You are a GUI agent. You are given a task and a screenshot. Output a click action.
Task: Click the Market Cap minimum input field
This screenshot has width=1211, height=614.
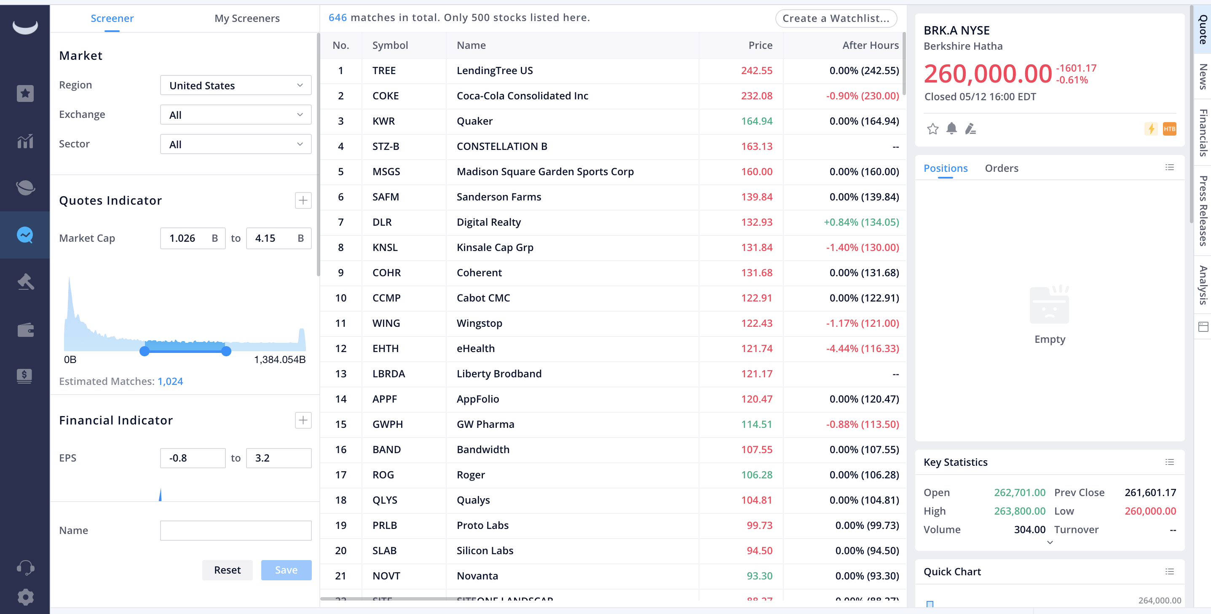[192, 238]
